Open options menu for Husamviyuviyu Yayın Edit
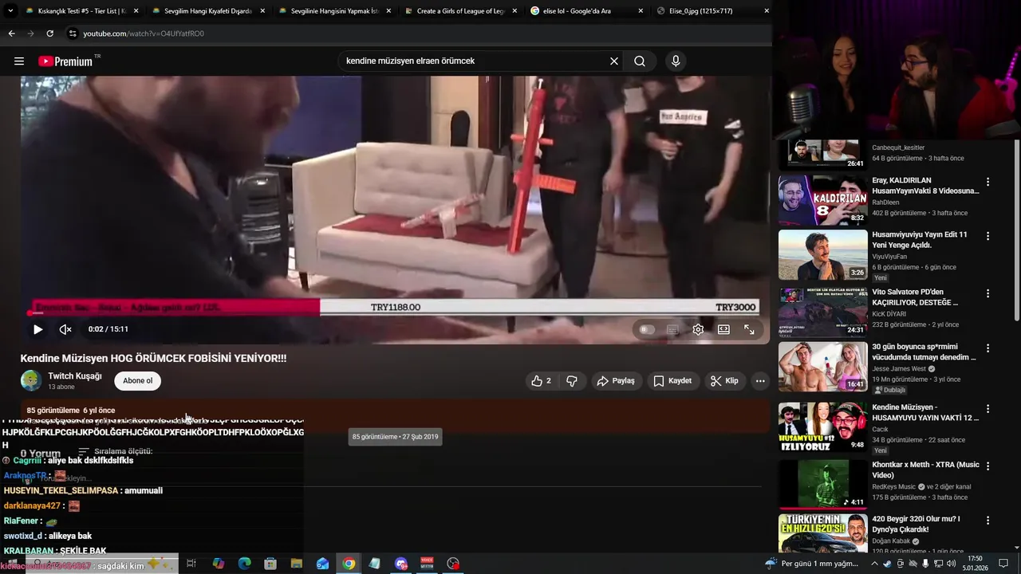This screenshot has height=574, width=1021. pos(987,236)
